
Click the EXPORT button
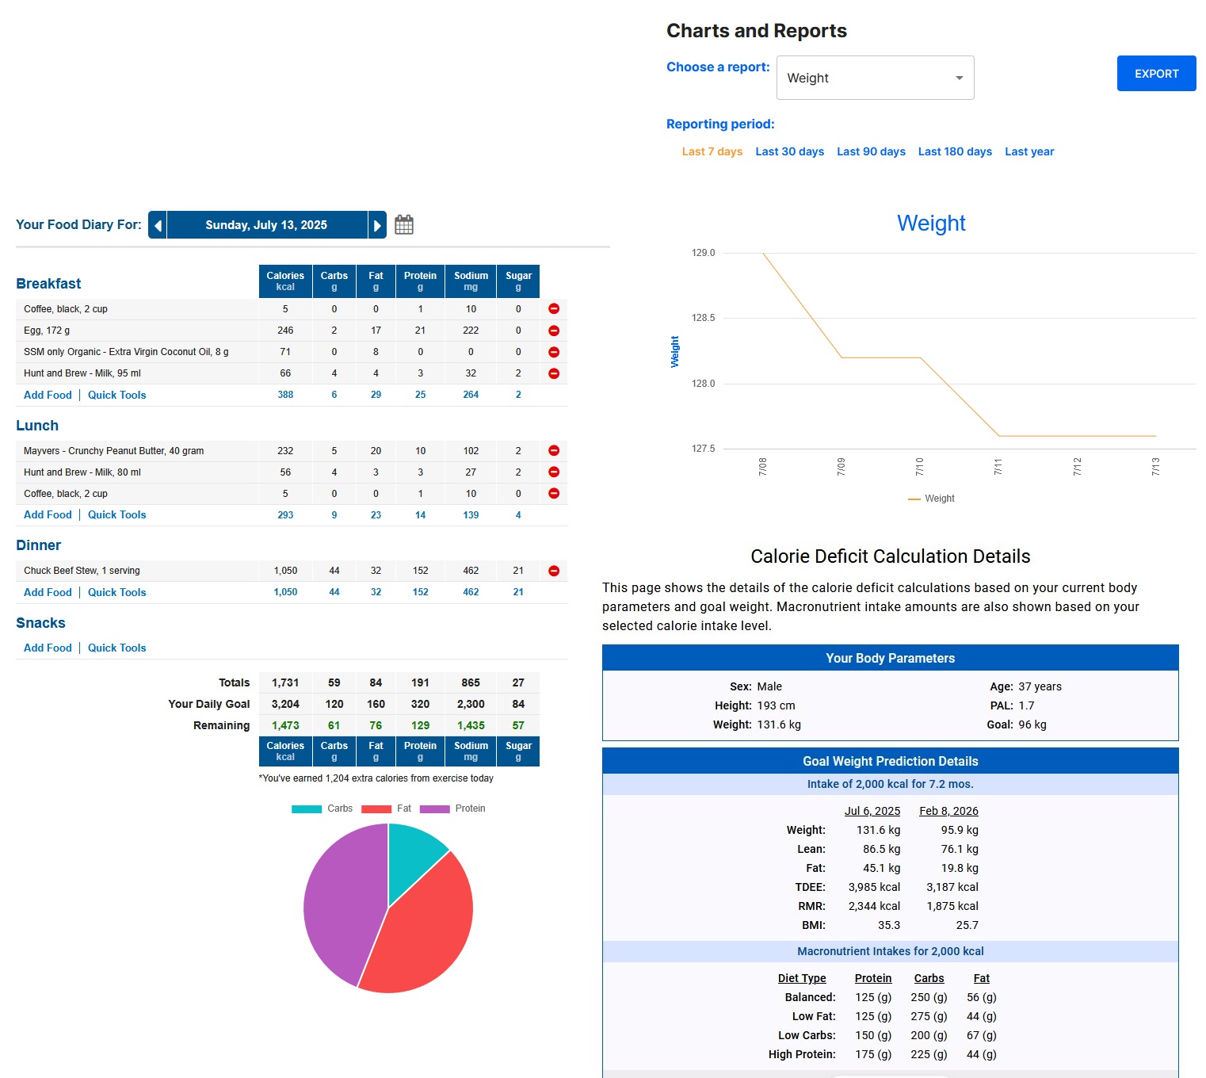[1156, 74]
